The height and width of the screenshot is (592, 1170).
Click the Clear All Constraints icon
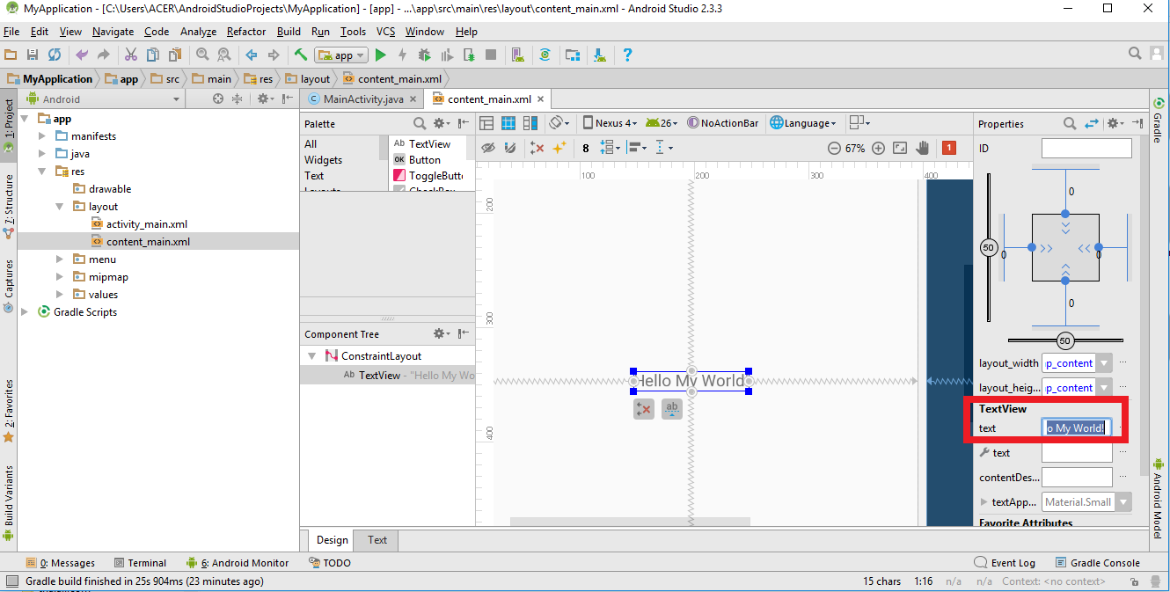point(537,148)
